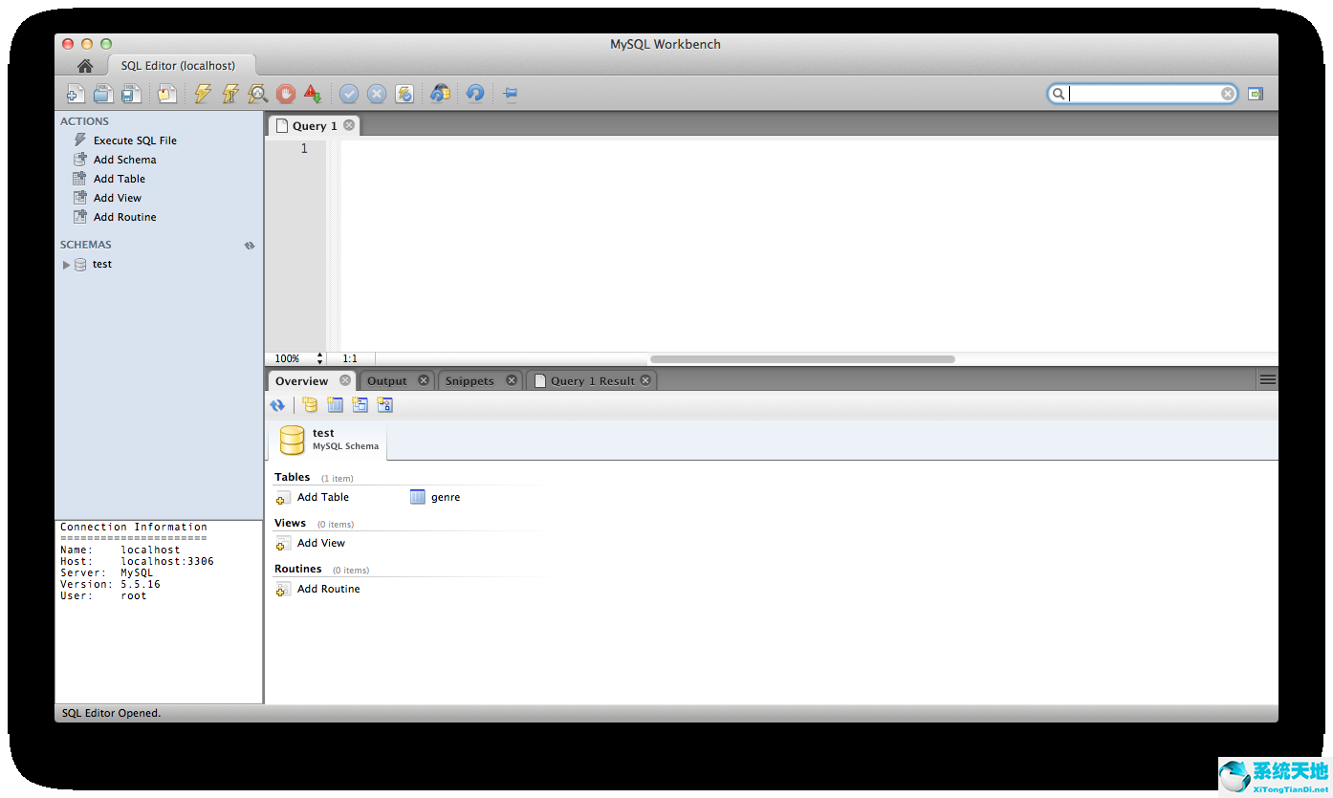
Task: Open a SQL script file from the toolbar
Action: pyautogui.click(x=103, y=93)
